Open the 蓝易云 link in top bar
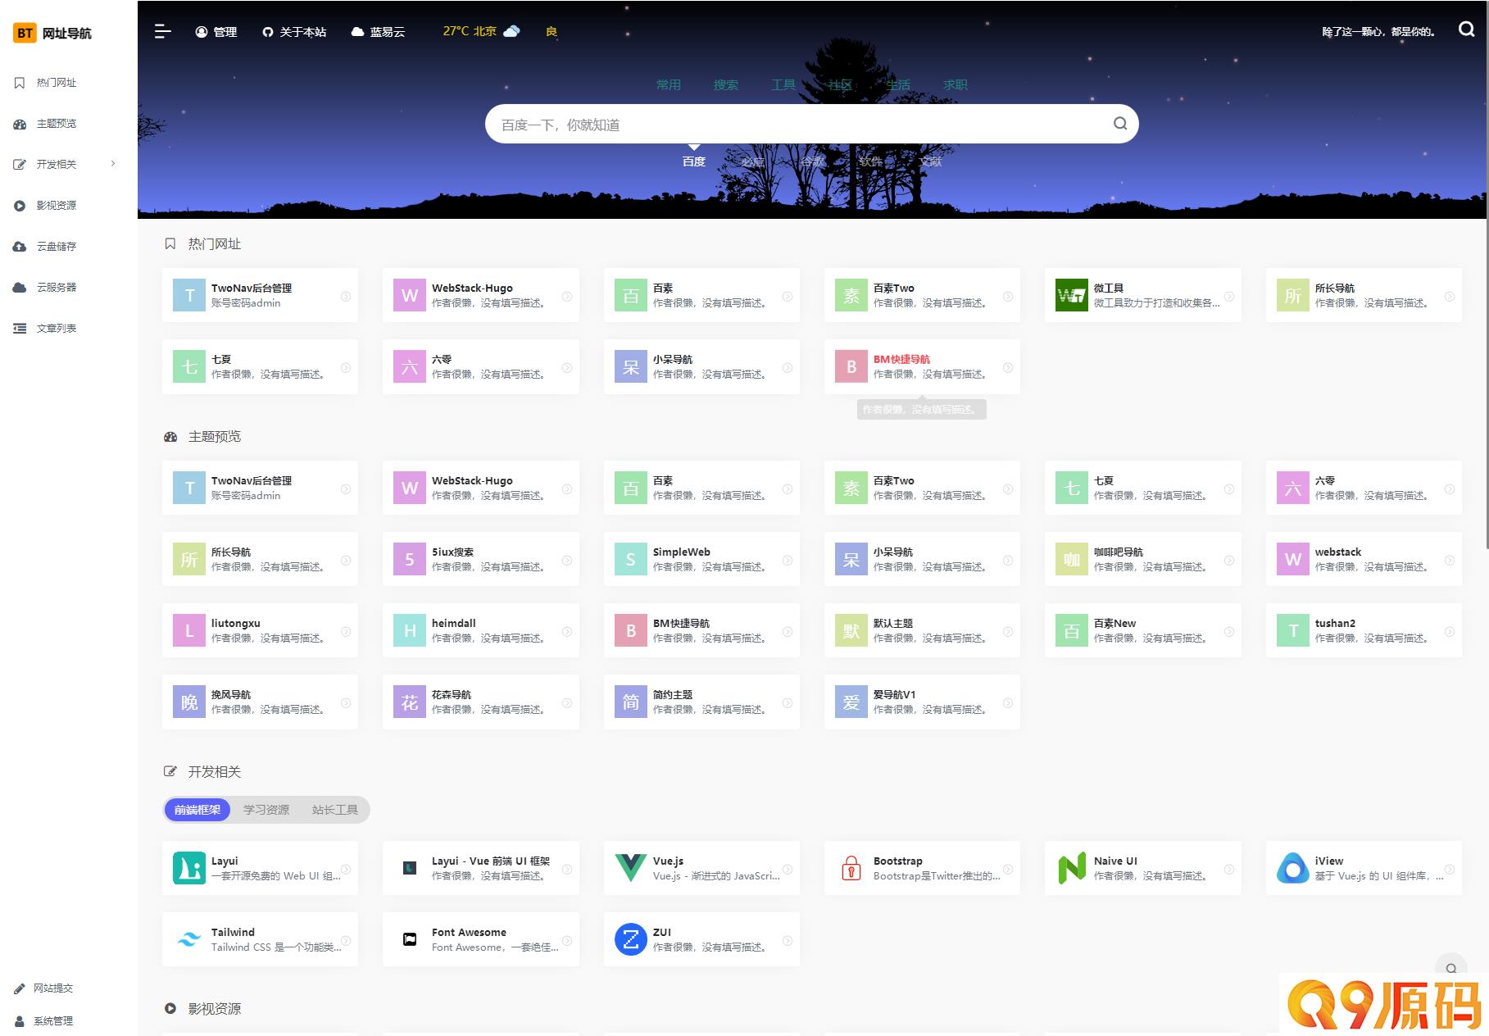The height and width of the screenshot is (1036, 1489). [378, 32]
